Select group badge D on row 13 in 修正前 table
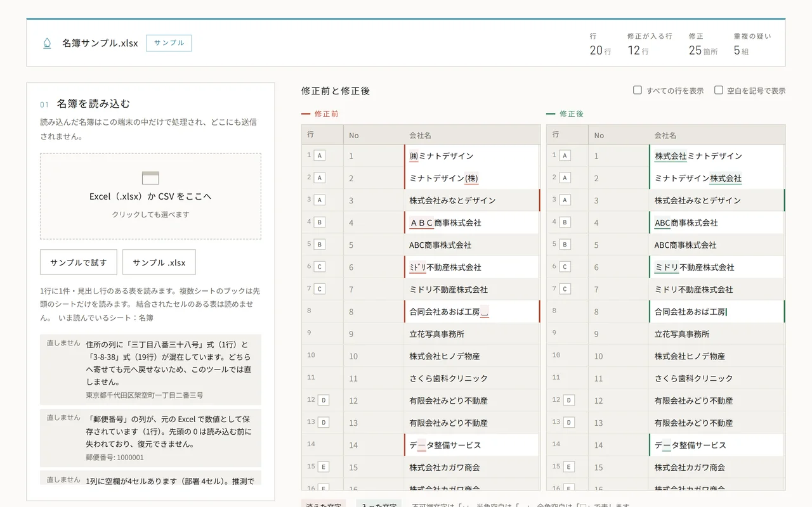The height and width of the screenshot is (507, 812). click(x=324, y=423)
